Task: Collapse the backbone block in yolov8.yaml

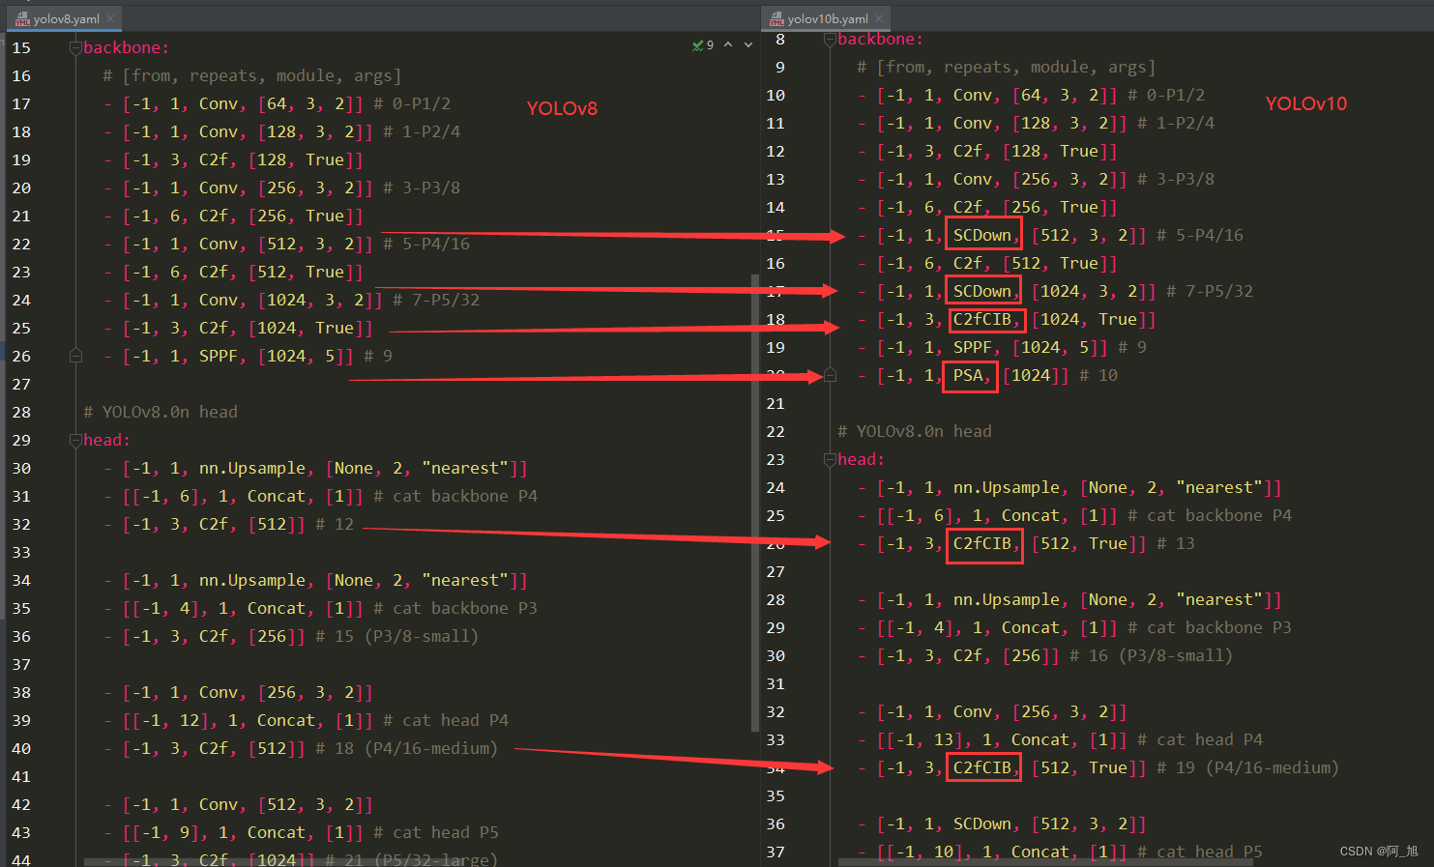Action: [75, 48]
